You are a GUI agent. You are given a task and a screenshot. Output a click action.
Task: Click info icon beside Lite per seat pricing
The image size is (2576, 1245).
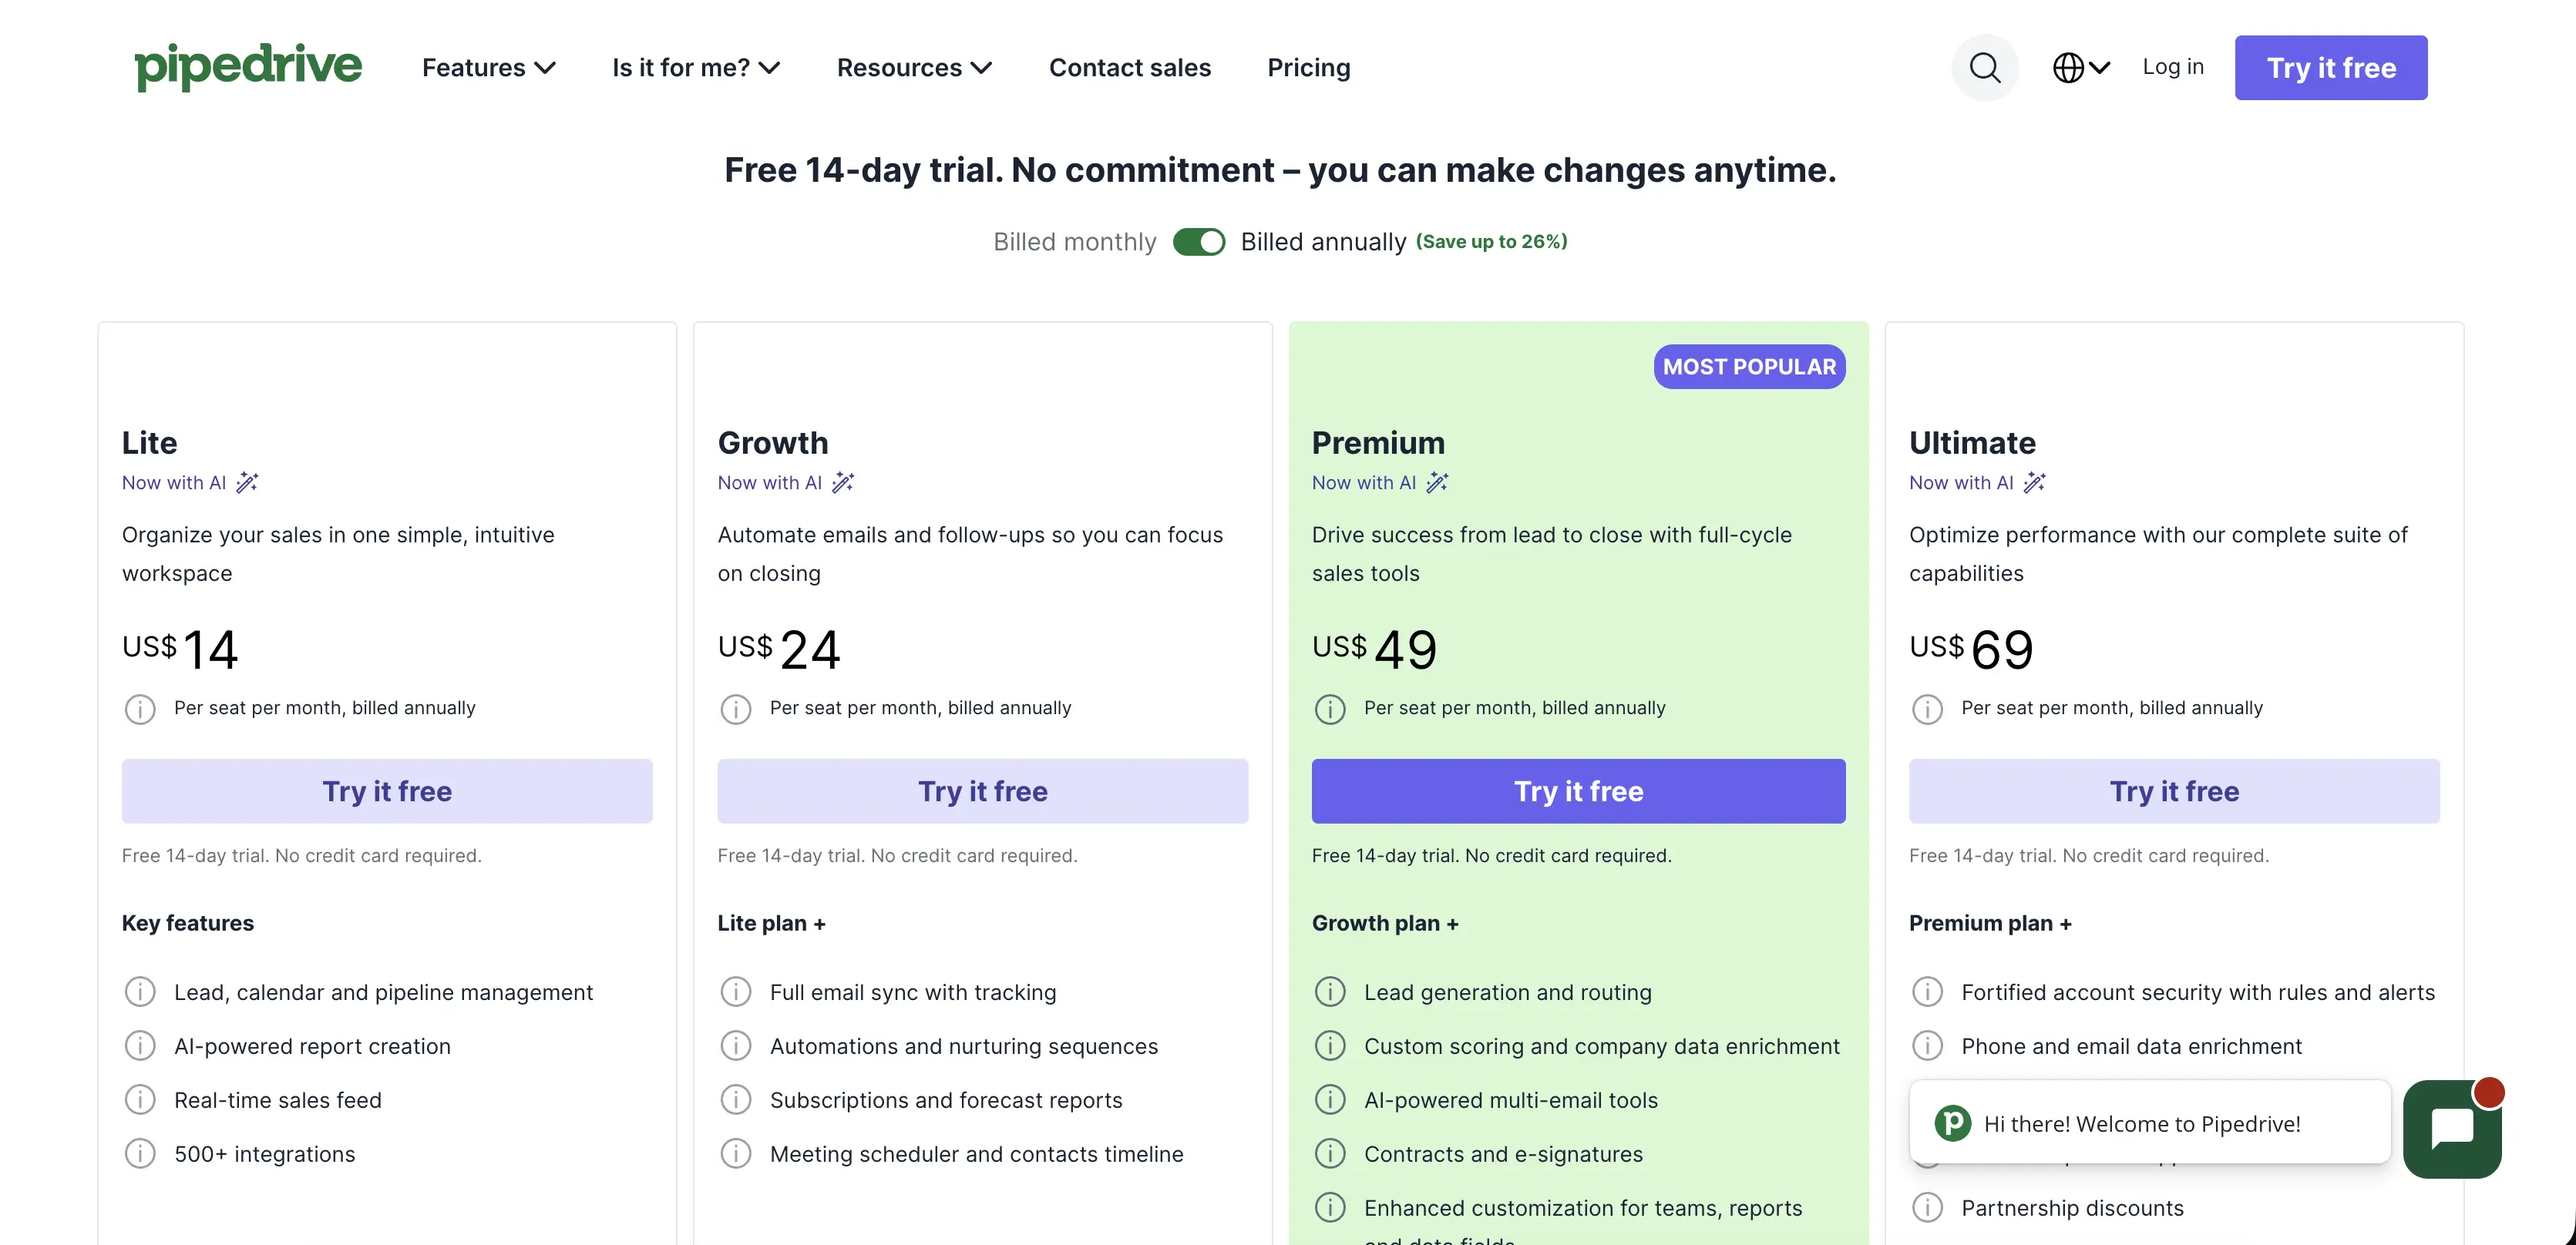[140, 709]
